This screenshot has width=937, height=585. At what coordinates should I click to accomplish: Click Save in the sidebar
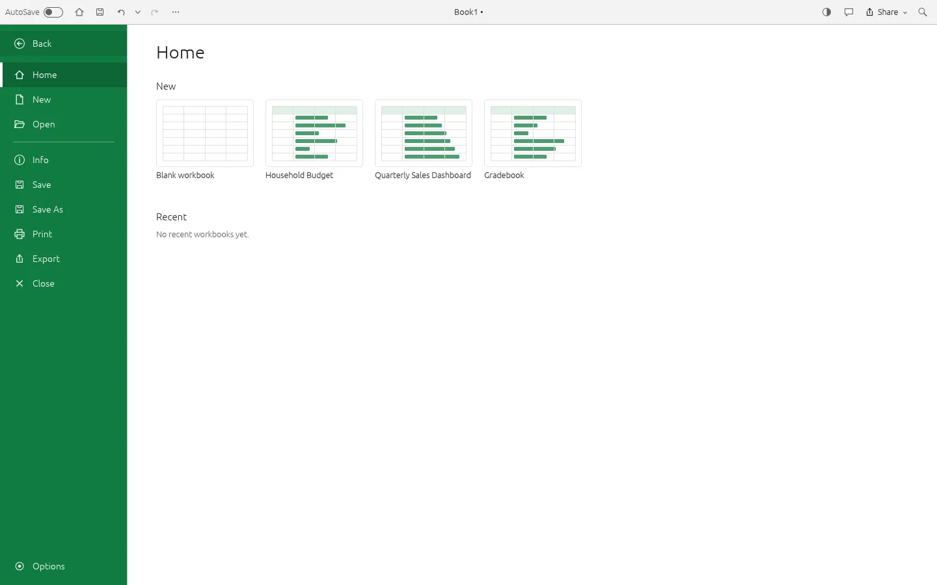coord(64,185)
